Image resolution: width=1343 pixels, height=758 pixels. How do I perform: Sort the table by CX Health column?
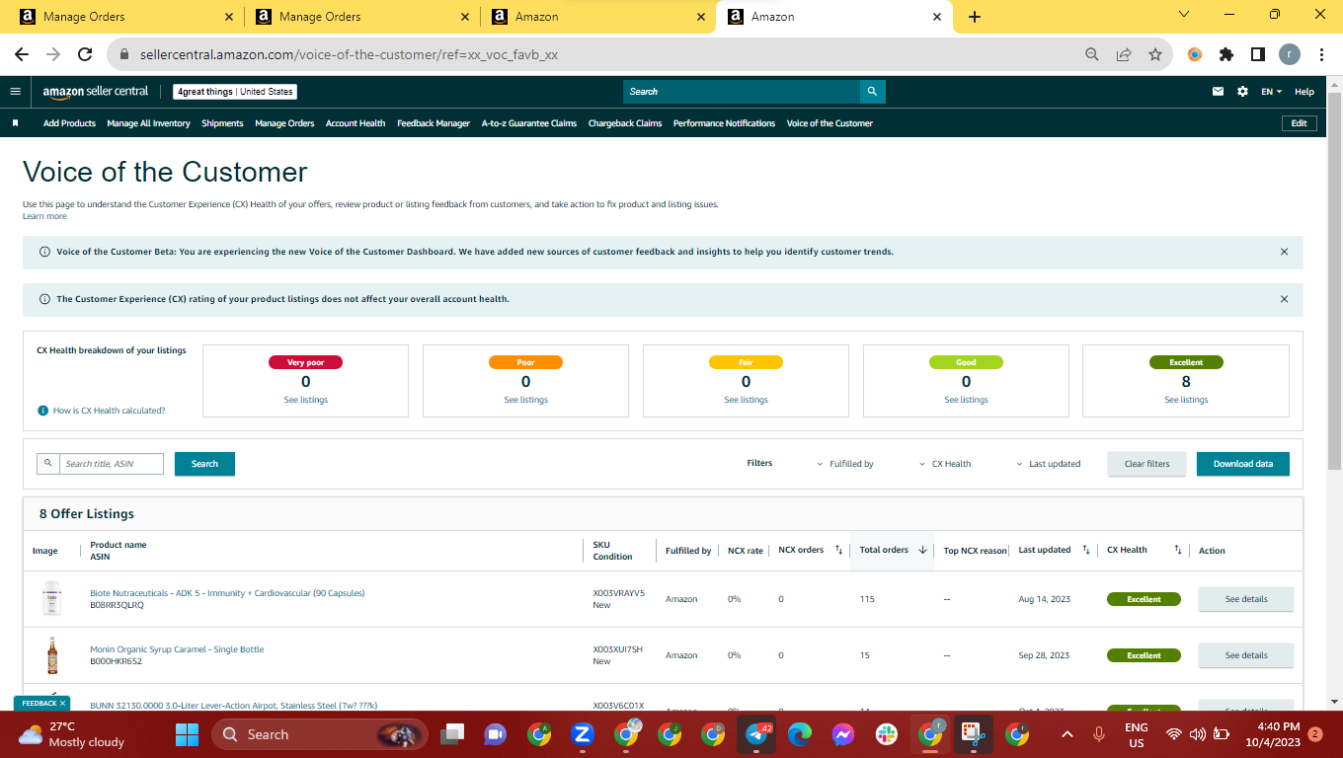click(1178, 550)
